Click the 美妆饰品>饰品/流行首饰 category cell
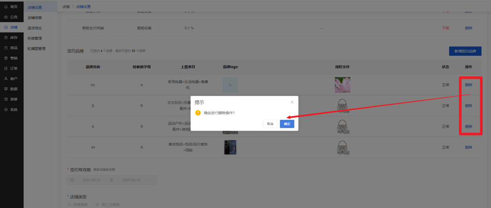491x208 pixels. click(x=188, y=147)
